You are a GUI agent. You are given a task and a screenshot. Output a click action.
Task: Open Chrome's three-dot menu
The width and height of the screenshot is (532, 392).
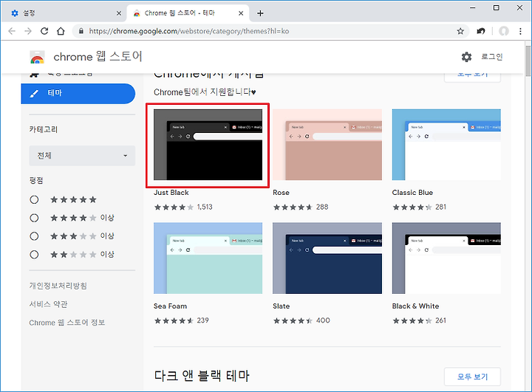tap(520, 31)
